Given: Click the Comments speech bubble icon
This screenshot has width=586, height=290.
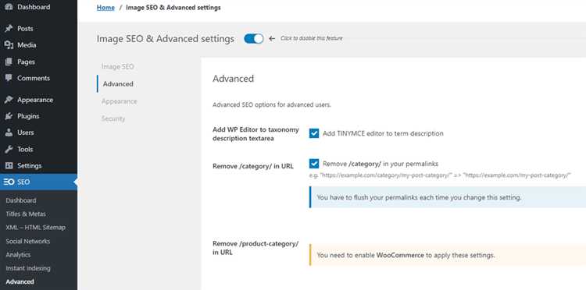Looking at the screenshot, I should point(9,78).
